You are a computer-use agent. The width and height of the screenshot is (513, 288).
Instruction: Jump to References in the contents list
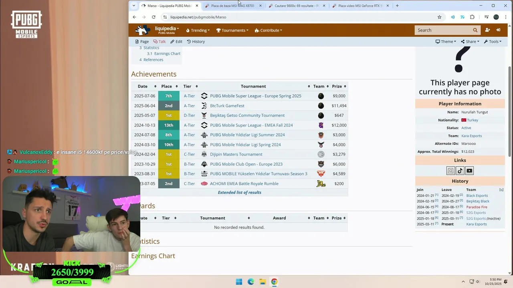pos(151,60)
